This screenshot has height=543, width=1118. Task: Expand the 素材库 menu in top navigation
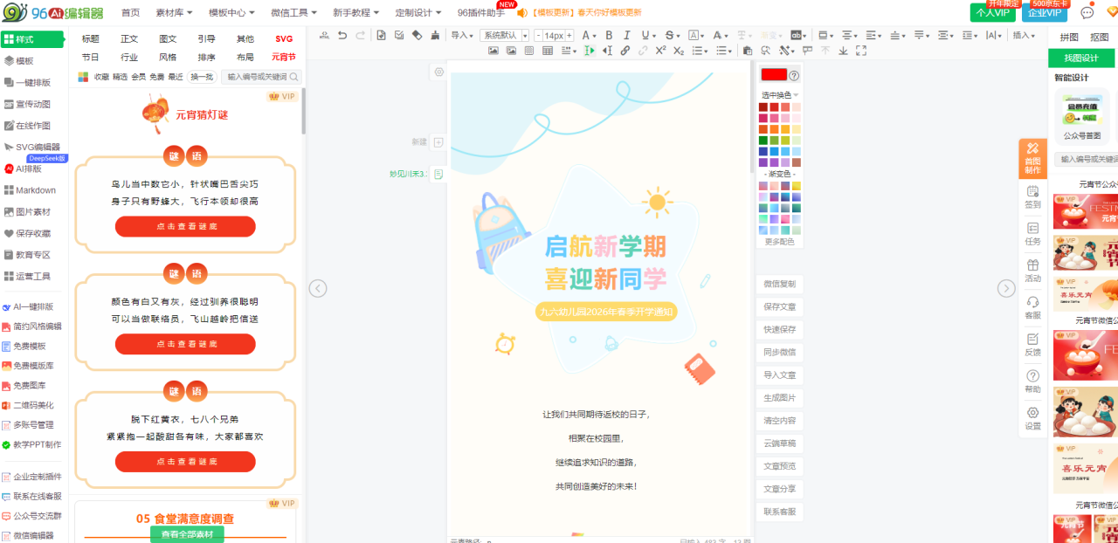175,13
